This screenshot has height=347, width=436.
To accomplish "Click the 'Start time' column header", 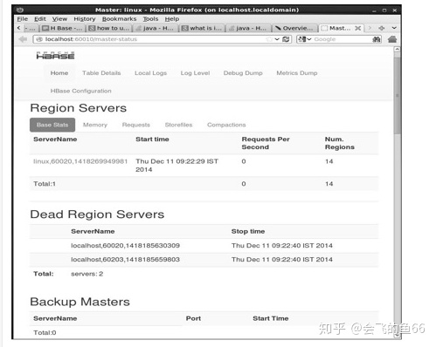I will [152, 139].
